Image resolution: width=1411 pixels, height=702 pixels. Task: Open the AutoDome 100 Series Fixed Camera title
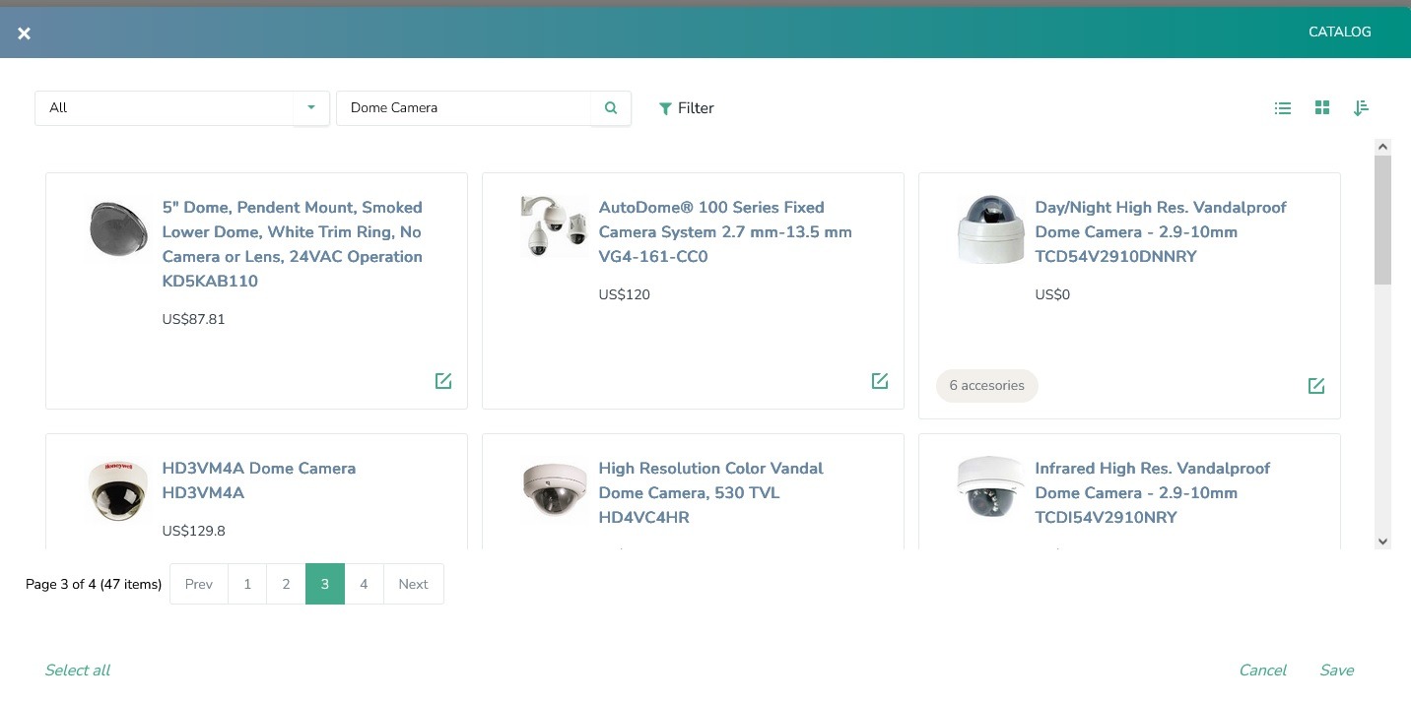click(x=725, y=232)
